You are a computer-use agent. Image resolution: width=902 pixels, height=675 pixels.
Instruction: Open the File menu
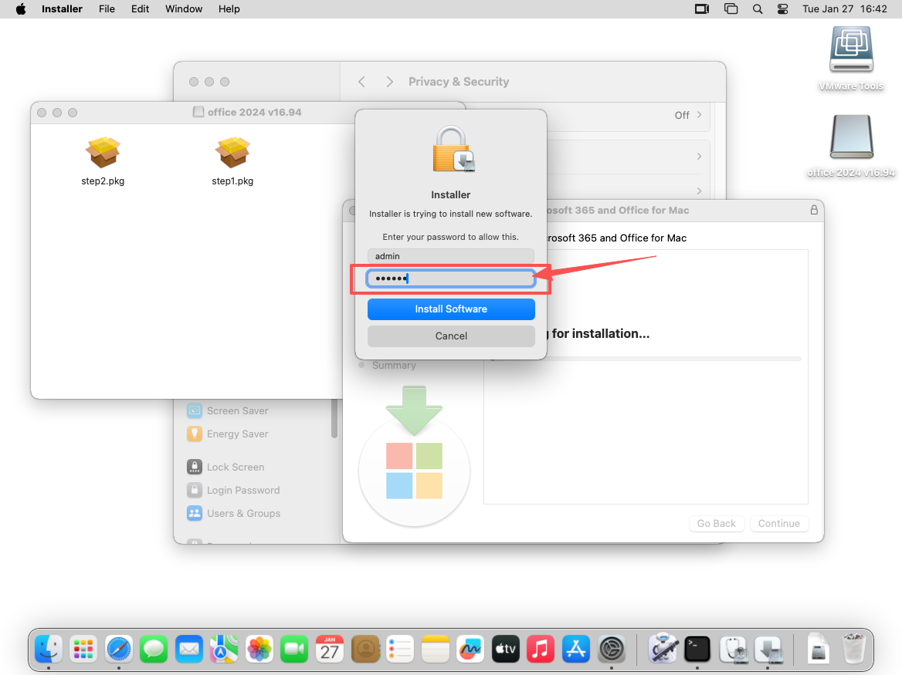tap(107, 9)
